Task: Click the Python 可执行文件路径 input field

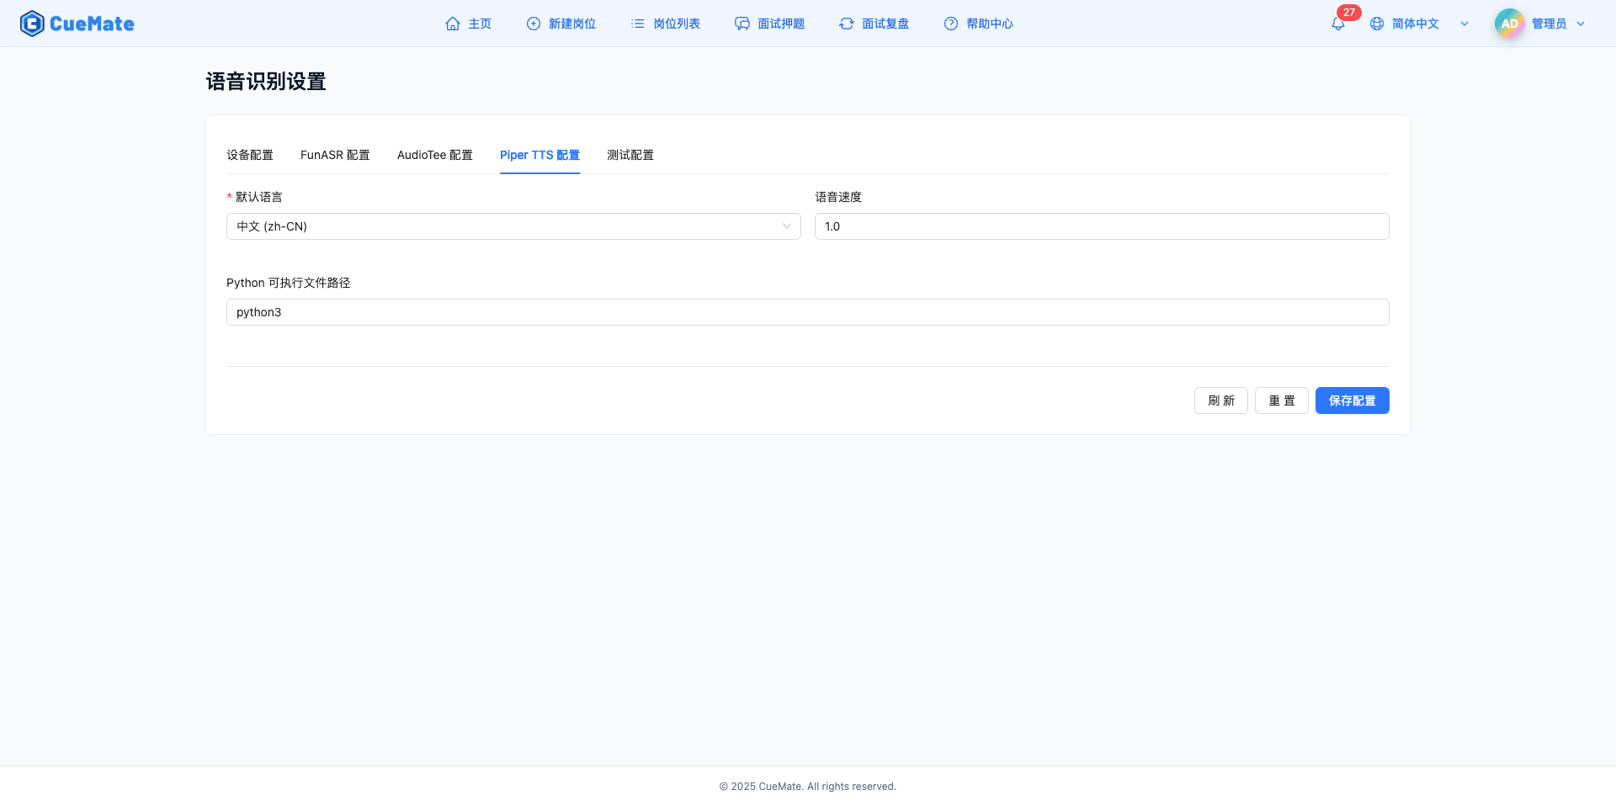Action: pos(807,312)
